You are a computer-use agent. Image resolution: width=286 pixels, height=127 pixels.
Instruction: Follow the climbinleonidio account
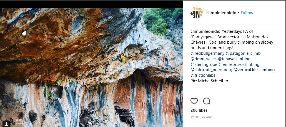[247, 13]
